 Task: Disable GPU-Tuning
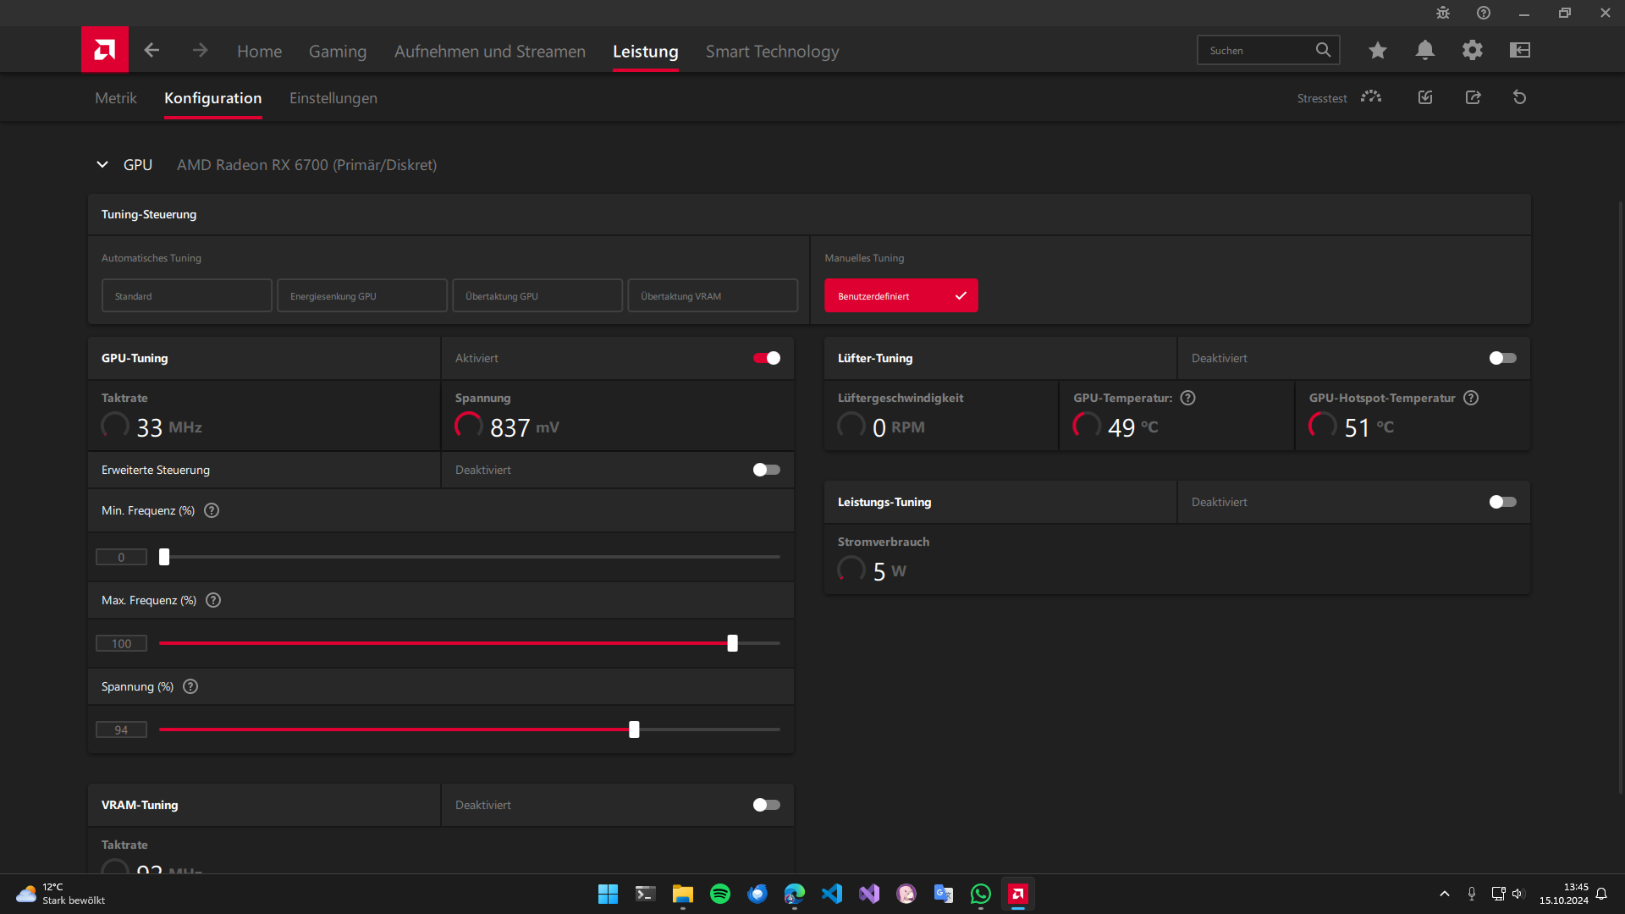766,358
